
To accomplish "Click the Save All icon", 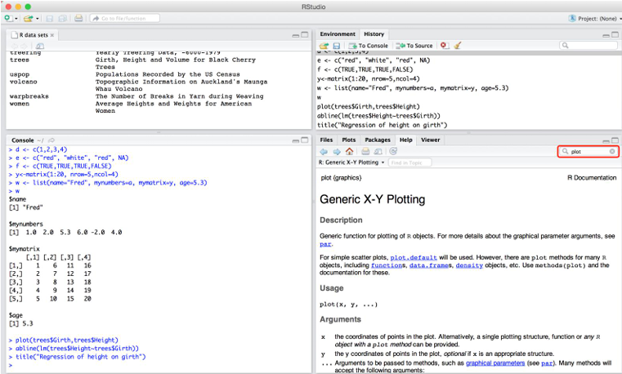I will [63, 18].
